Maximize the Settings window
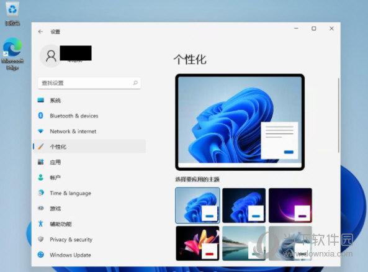This screenshot has width=368, height=272. point(313,29)
